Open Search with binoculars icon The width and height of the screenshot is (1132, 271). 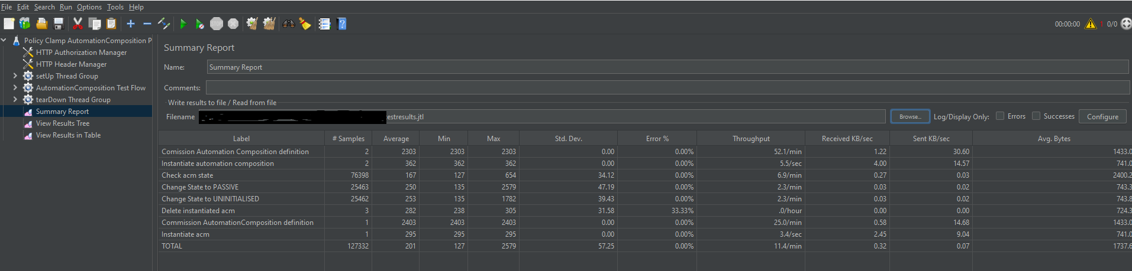pyautogui.click(x=289, y=24)
